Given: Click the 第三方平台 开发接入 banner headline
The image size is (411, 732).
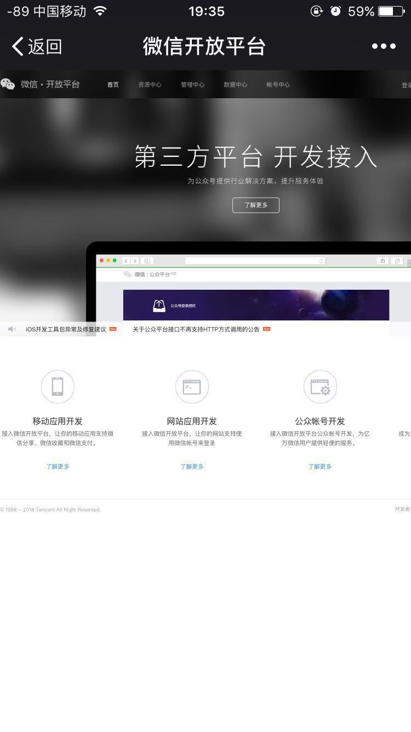Looking at the screenshot, I should point(256,157).
